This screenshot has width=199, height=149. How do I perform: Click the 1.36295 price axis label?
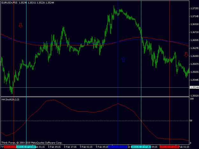click(194, 48)
